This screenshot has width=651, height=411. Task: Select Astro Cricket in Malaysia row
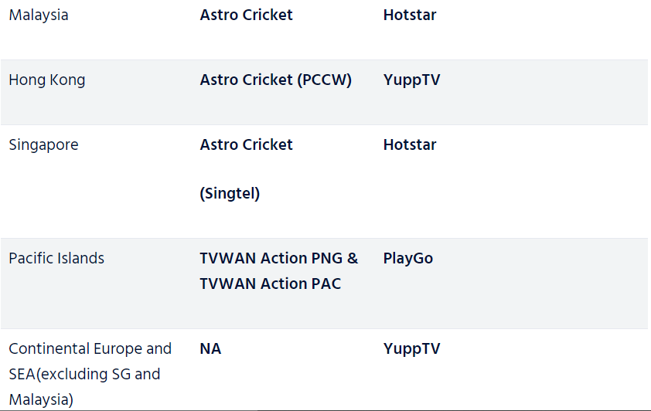246,15
